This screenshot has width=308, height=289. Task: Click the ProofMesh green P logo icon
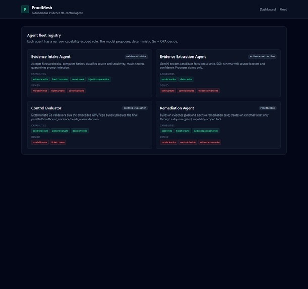pos(25,9)
